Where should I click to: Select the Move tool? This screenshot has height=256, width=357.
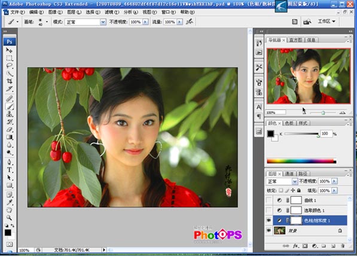[x=10, y=50]
